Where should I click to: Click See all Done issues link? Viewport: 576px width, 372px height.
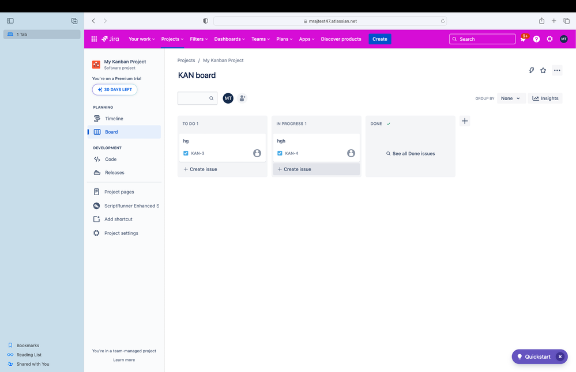pos(411,153)
